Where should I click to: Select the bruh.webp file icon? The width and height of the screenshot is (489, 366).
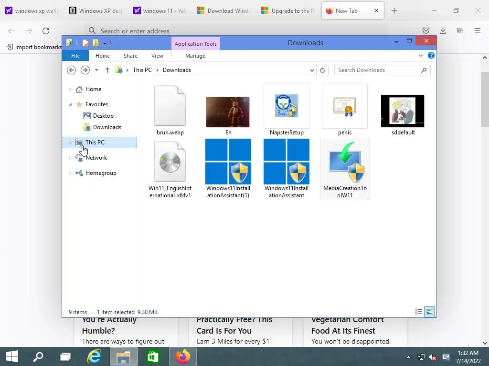[x=170, y=106]
